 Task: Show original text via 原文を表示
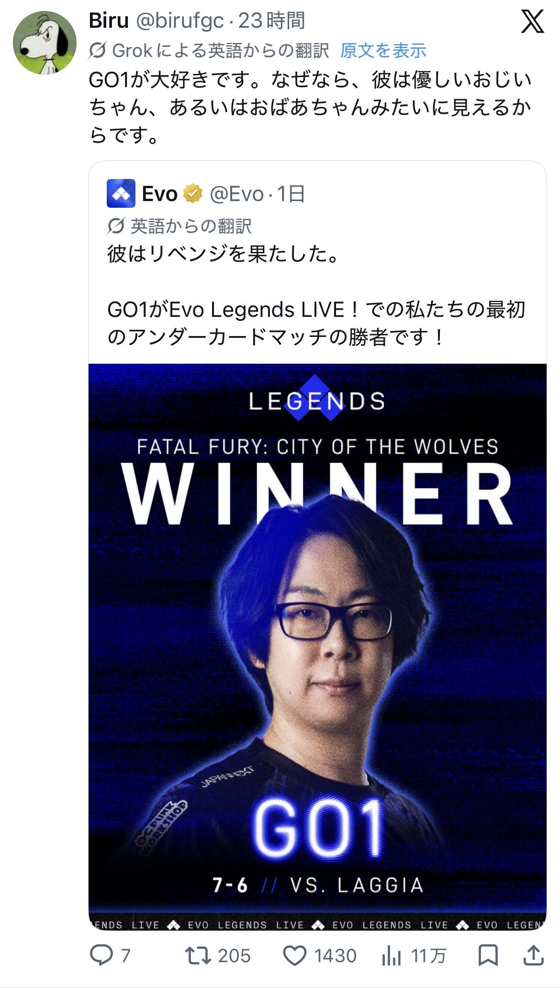point(383,50)
